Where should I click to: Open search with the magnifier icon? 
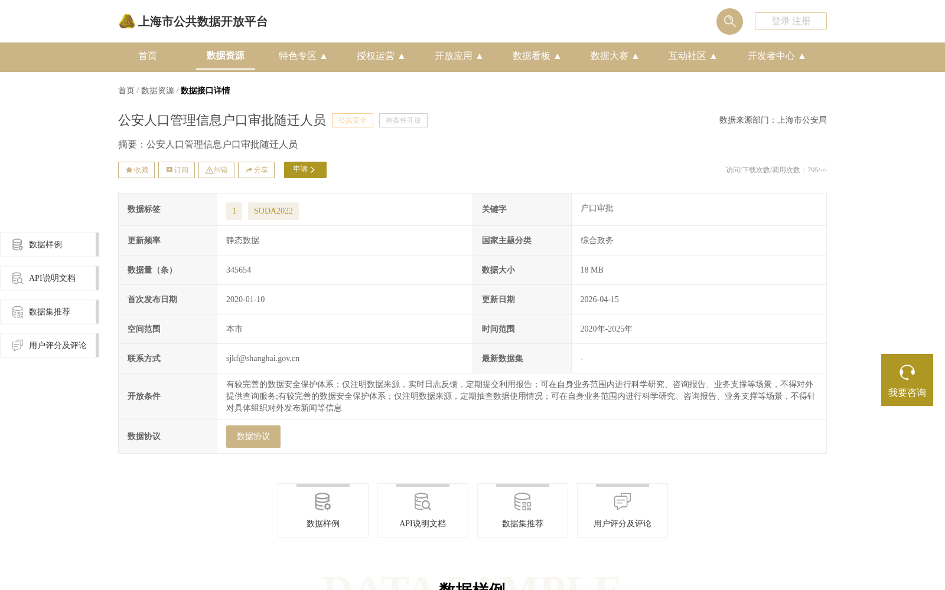pyautogui.click(x=729, y=21)
